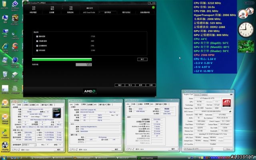Click the screenshot camera icon in GPU-Z
Viewport: 256px width, 160px height.
point(231,94)
